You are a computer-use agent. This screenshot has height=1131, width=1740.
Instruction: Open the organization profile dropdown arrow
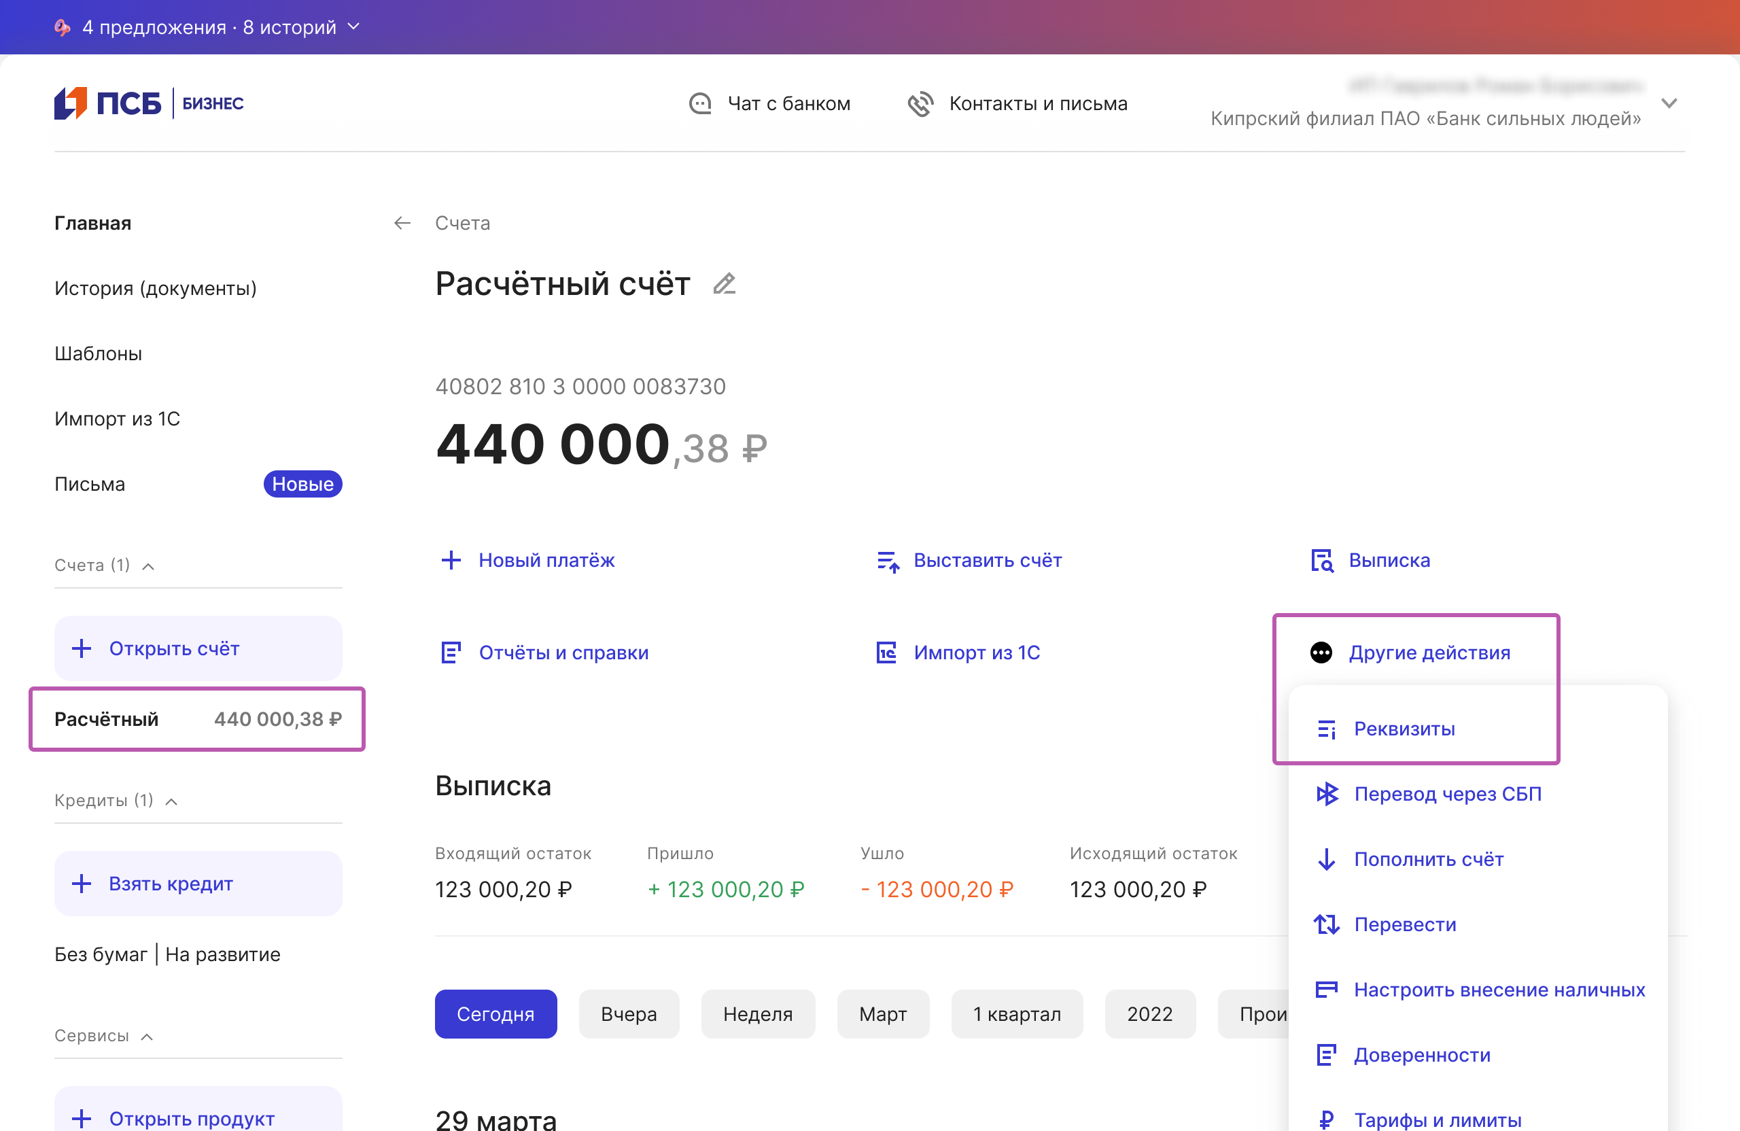pos(1669,104)
